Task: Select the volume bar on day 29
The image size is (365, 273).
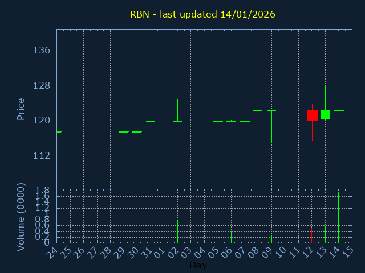Action: 124,224
